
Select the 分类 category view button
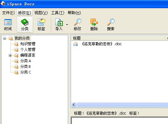click(25, 24)
